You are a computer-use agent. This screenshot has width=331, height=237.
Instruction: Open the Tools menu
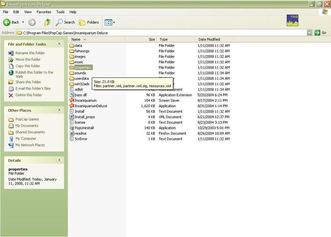pyautogui.click(x=60, y=12)
